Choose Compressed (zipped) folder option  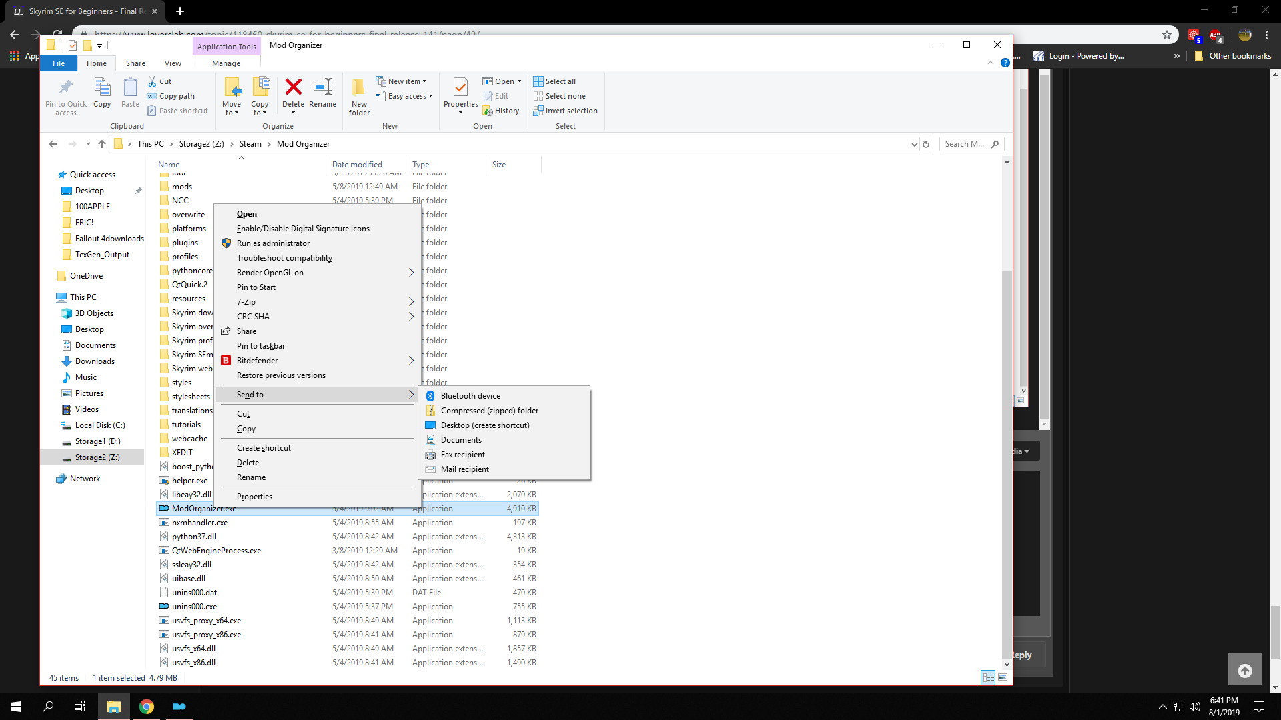pos(504,411)
